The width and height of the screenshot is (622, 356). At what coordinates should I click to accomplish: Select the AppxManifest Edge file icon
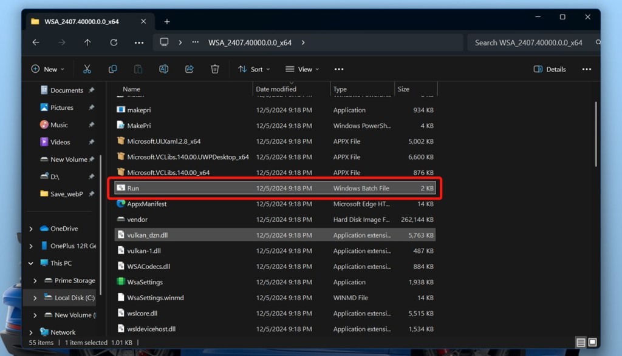121,204
